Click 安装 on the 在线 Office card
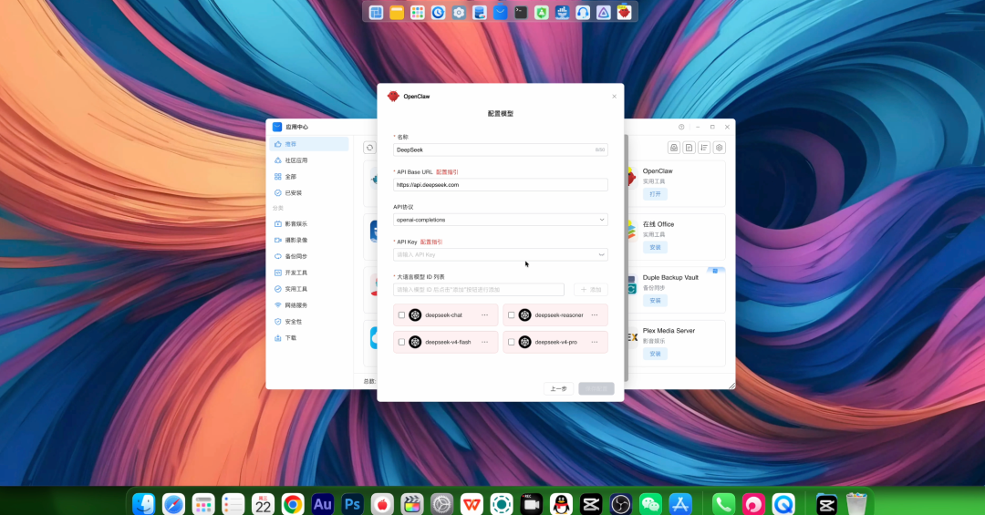This screenshot has height=515, width=985. click(x=655, y=247)
